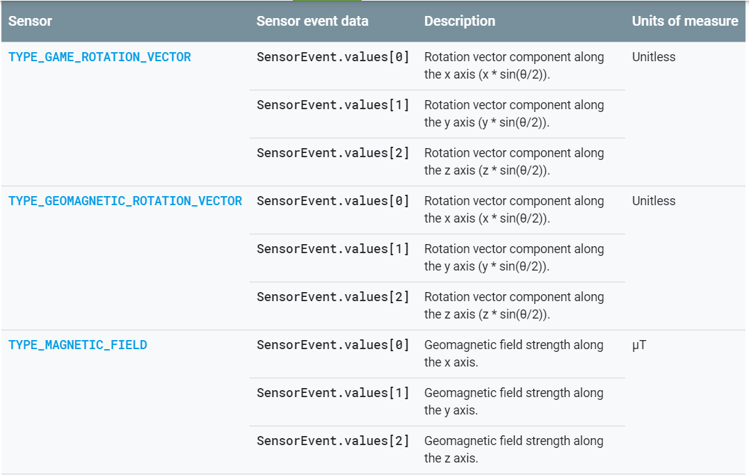This screenshot has width=749, height=475.
Task: Select SensorEvent.values[0] under TYPE_MAGNETIC_FIELD
Action: [x=332, y=345]
